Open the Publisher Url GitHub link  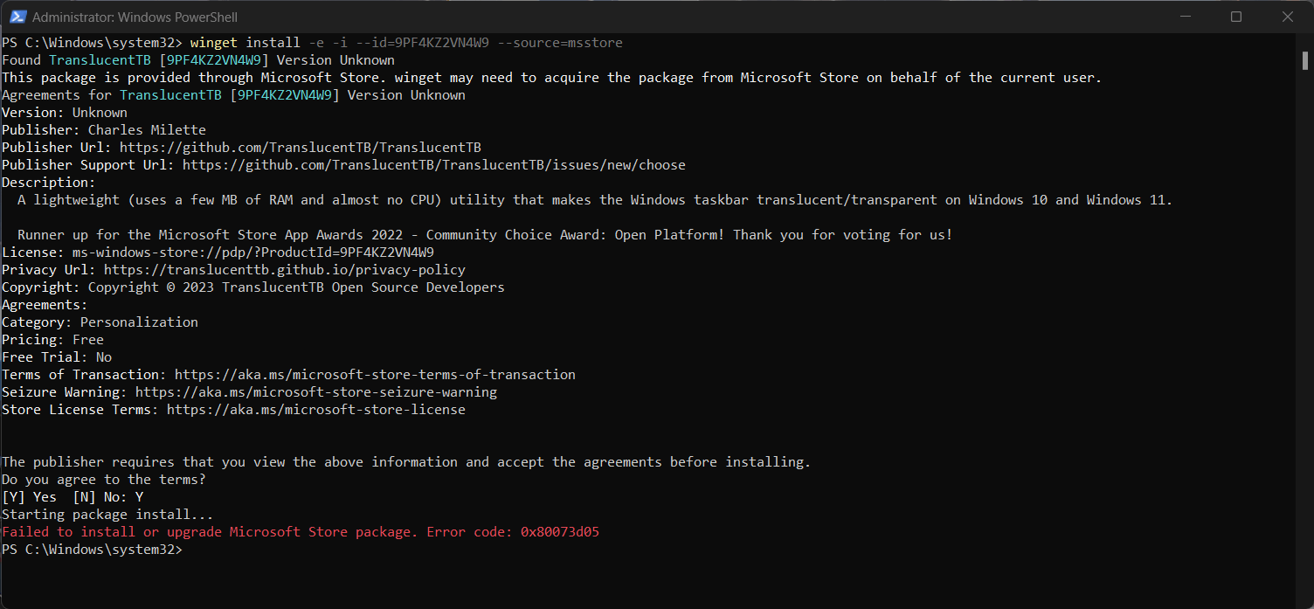(x=301, y=148)
